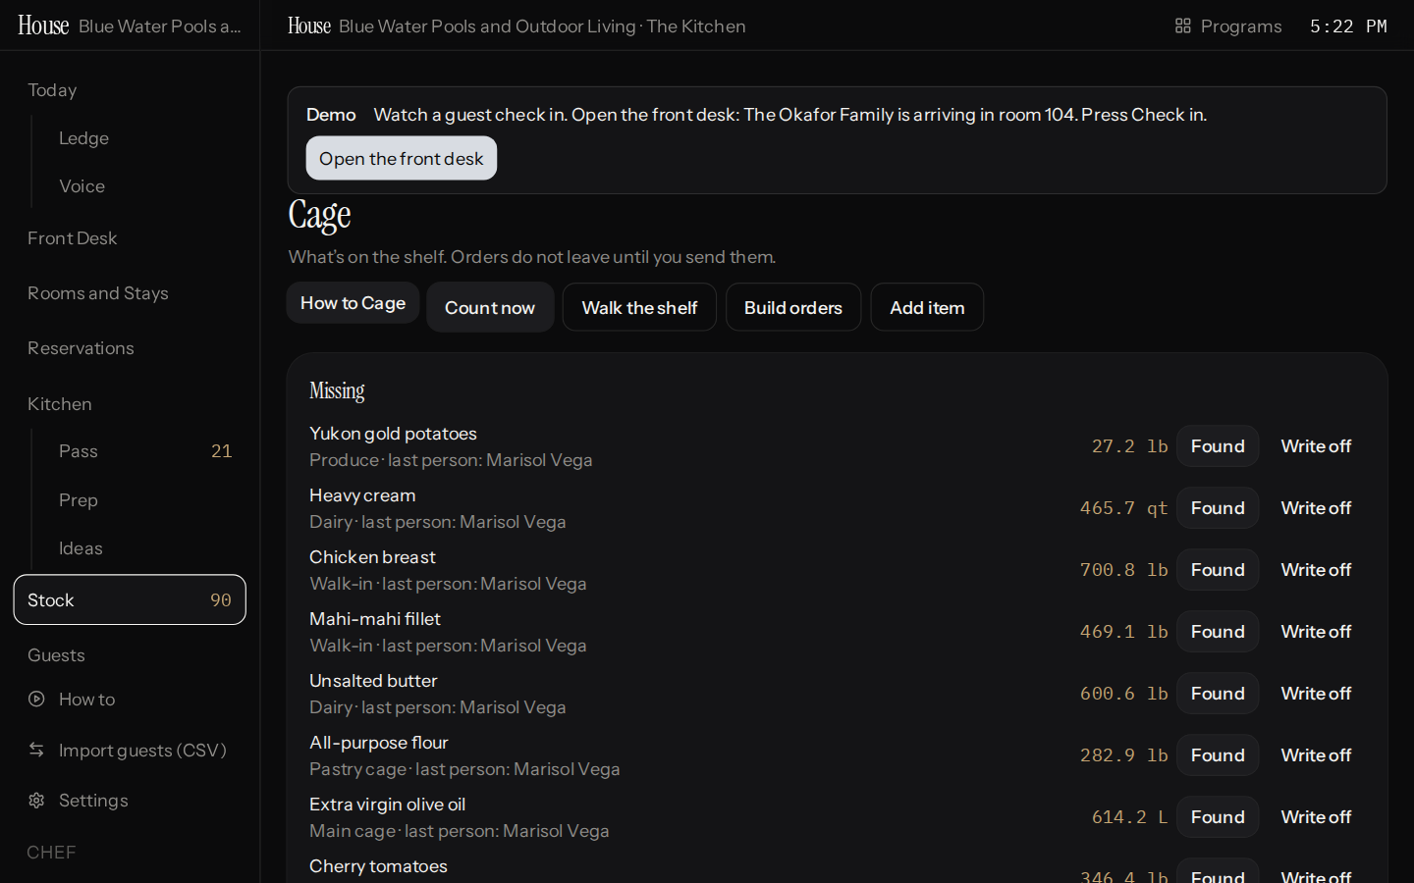Click the 465.7 qt quantity
The height and width of the screenshot is (883, 1414).
tap(1124, 508)
